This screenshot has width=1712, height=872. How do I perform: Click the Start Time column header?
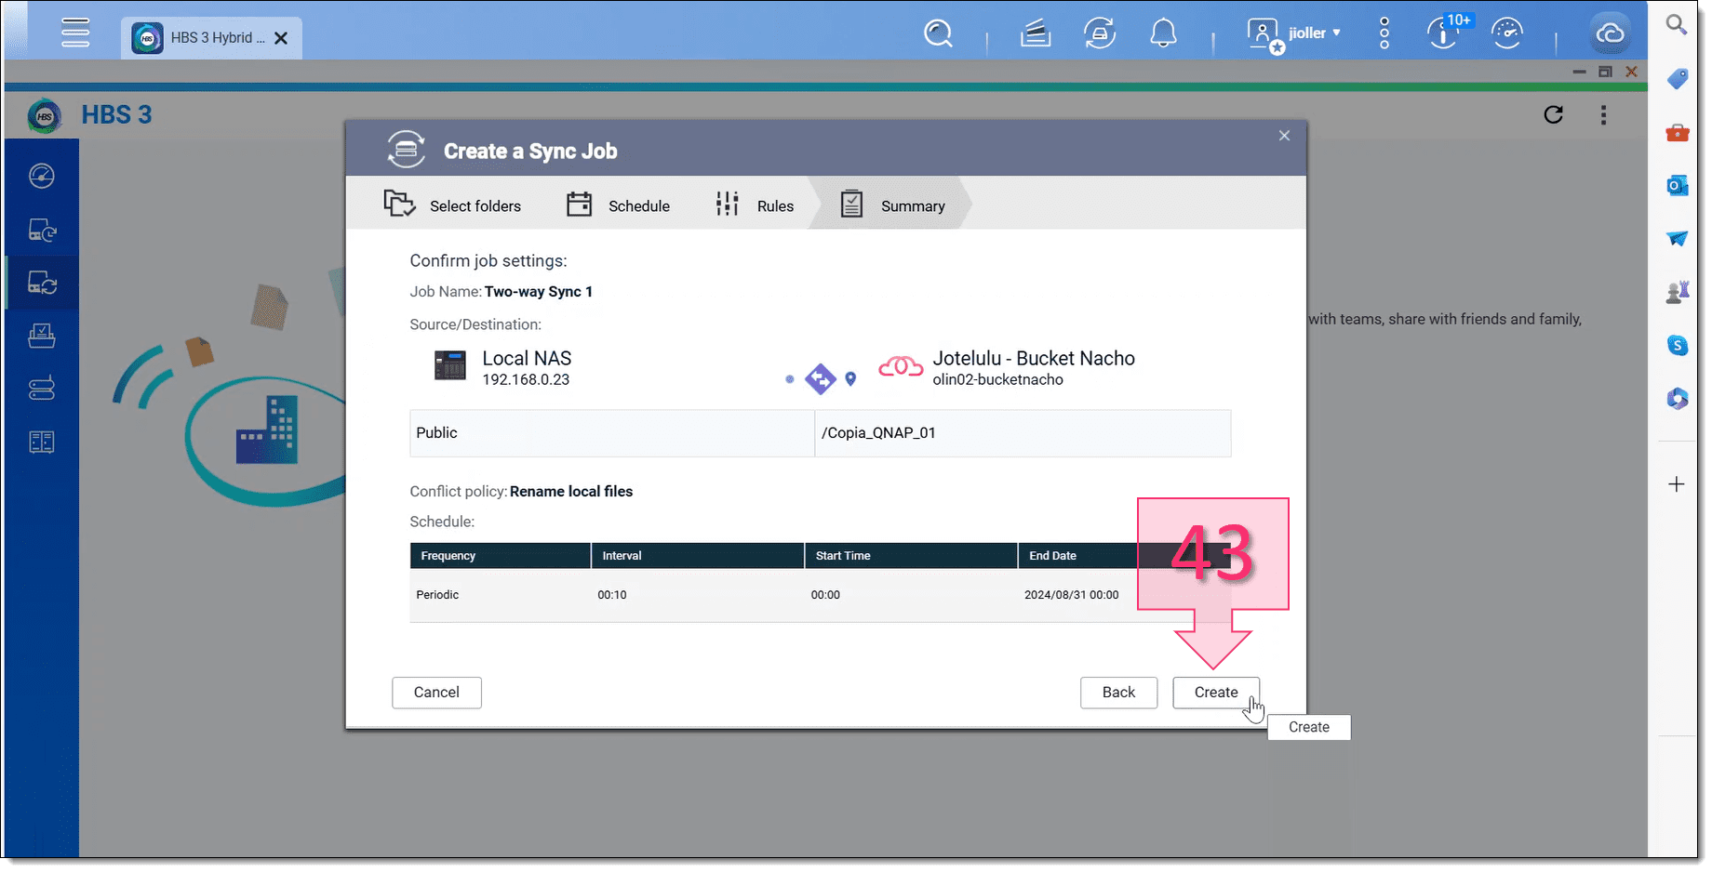[911, 556]
